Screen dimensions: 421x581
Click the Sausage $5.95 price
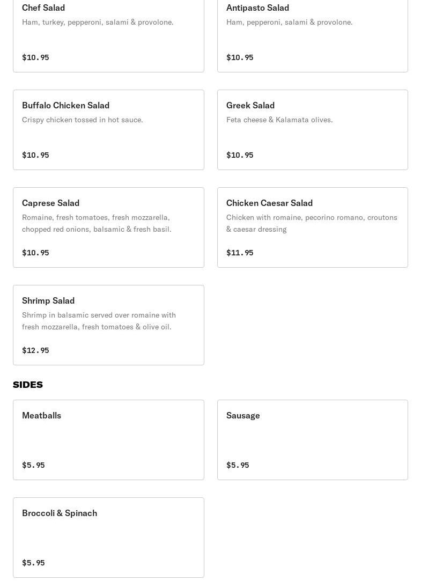coord(238,465)
